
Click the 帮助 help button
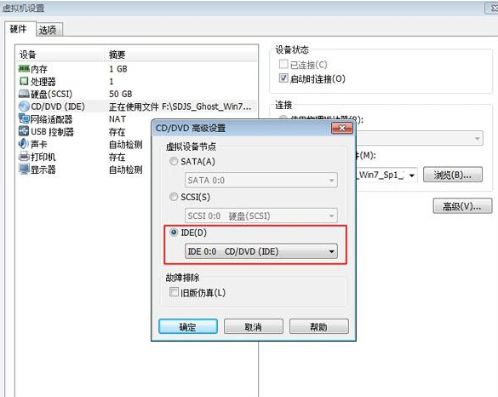[318, 326]
